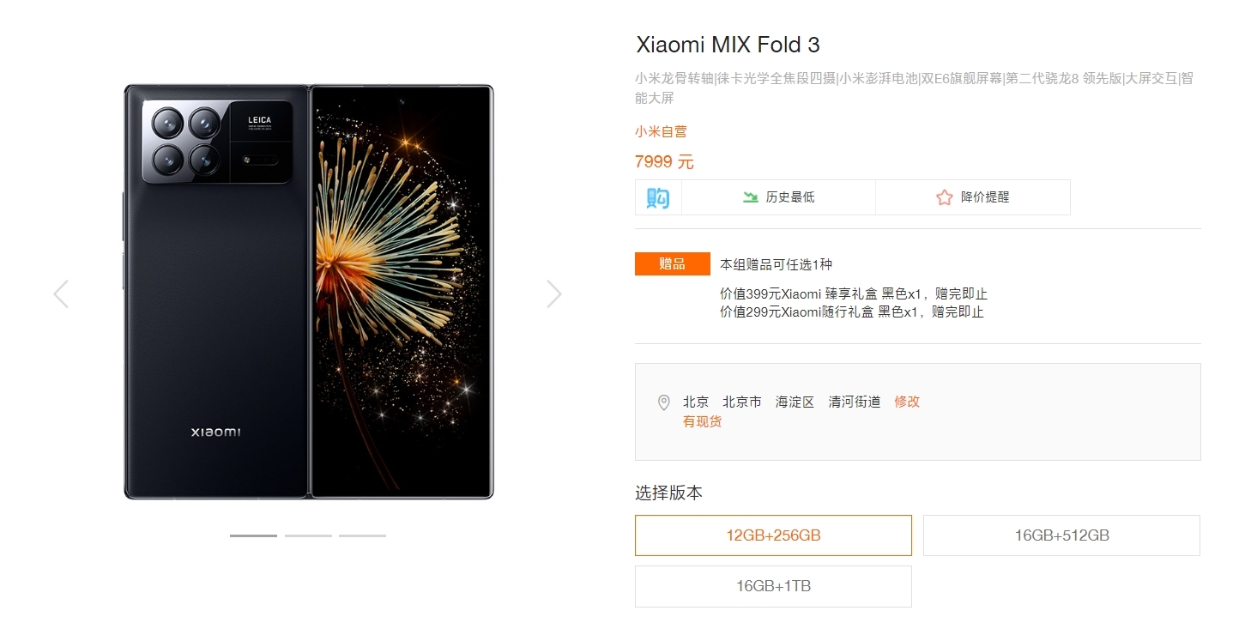Jump to the third carousel slide indicator

[362, 535]
